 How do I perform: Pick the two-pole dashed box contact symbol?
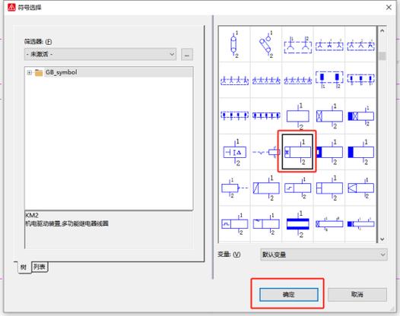[297, 44]
